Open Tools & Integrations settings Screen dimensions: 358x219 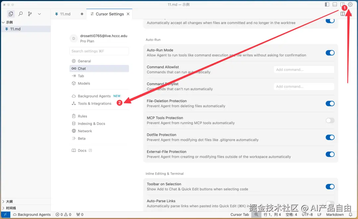[99, 103]
